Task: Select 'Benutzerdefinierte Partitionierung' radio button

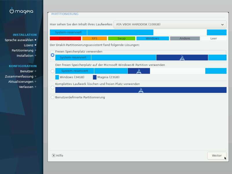Action: (52, 97)
